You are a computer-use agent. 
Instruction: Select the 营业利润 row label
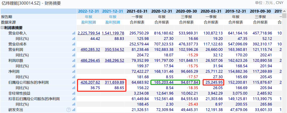[x=16, y=50]
